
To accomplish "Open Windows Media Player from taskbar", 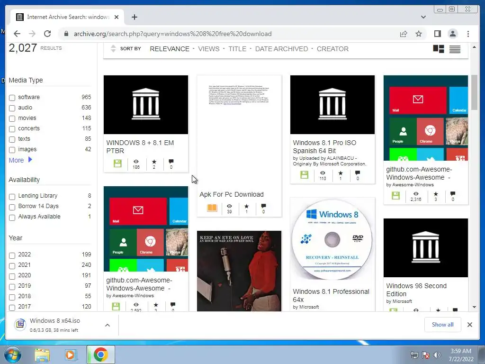I will 71,355.
